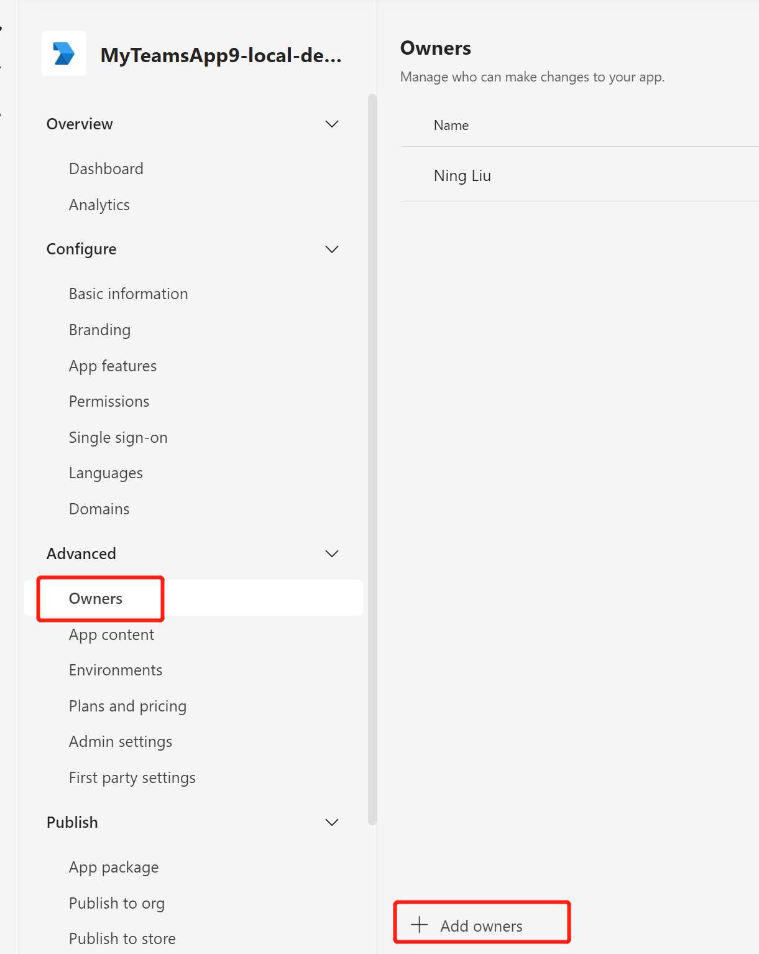Open the Branding settings
The height and width of the screenshot is (954, 759).
pyautogui.click(x=99, y=330)
